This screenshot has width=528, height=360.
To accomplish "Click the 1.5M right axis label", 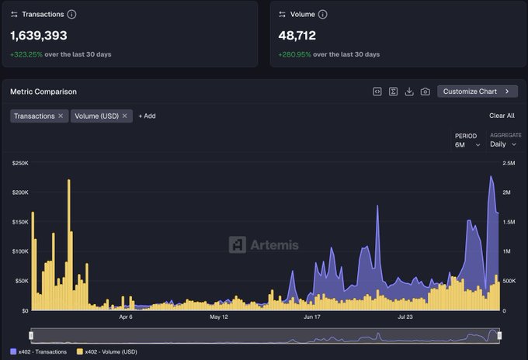I will coord(509,222).
